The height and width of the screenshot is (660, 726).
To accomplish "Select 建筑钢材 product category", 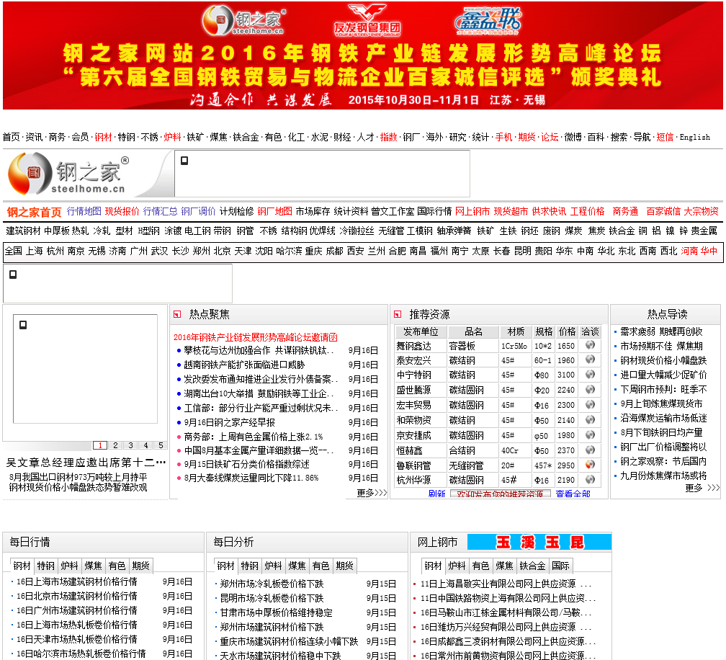I will 23,231.
